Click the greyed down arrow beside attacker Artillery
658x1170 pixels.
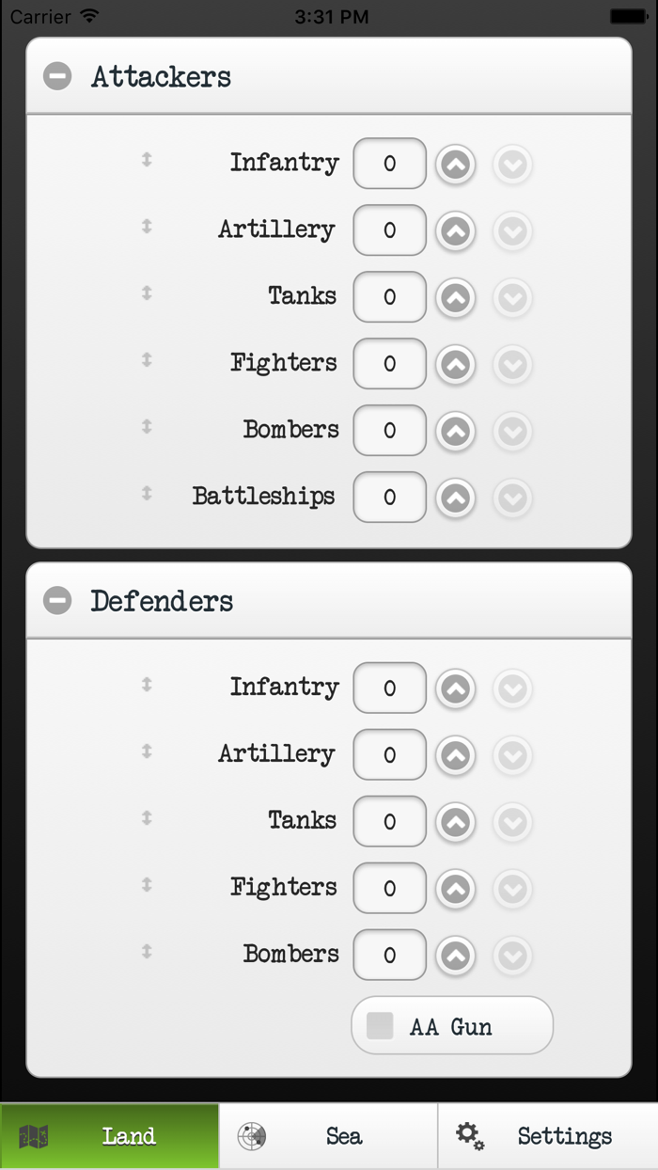point(512,230)
